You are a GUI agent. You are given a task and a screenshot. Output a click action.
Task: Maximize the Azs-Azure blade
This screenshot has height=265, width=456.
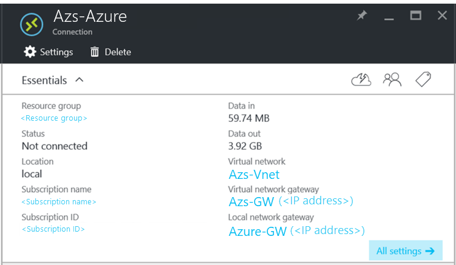coord(415,16)
